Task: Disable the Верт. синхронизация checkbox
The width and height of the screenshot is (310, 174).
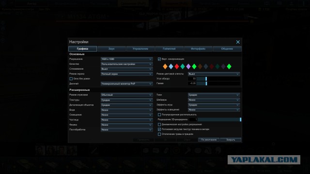Action: (x=159, y=59)
